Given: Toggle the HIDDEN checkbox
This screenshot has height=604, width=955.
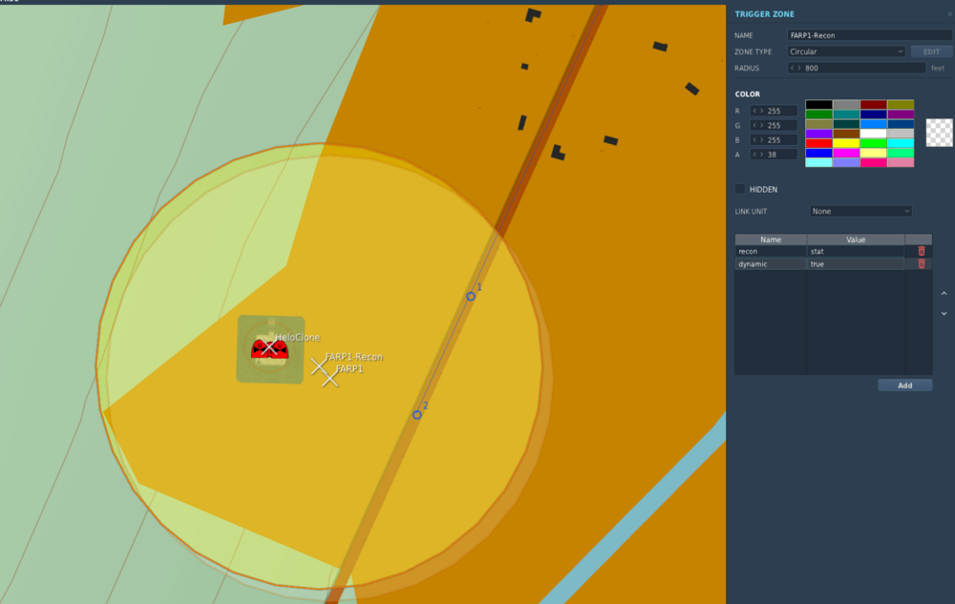Looking at the screenshot, I should [740, 189].
